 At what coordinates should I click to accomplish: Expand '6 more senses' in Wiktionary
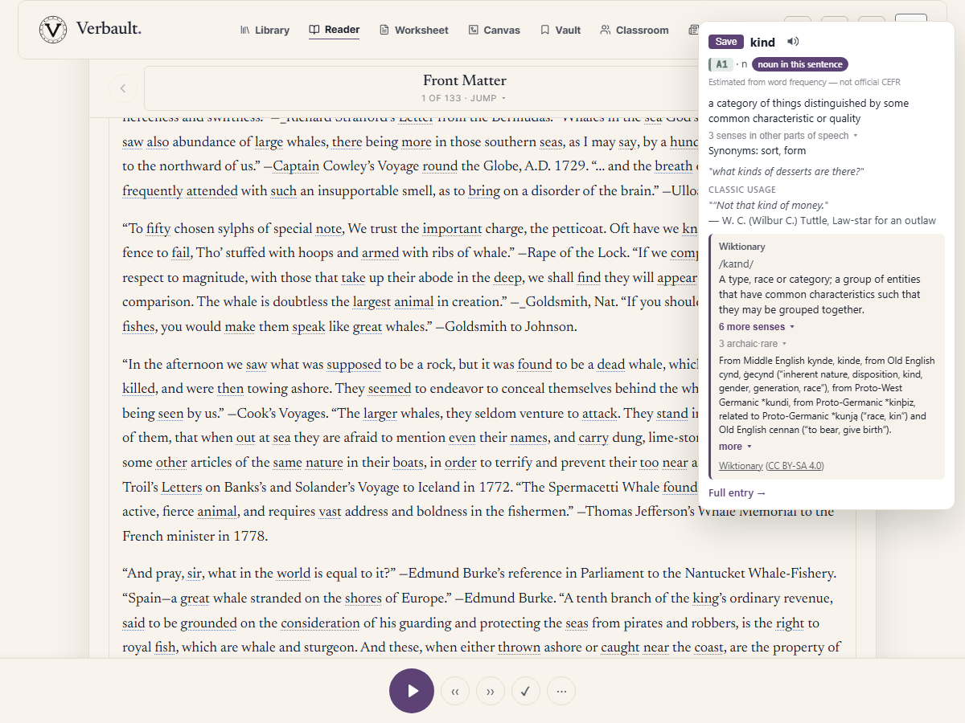tap(757, 327)
